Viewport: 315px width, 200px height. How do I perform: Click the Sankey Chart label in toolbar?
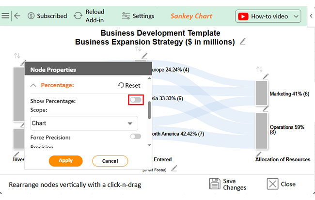point(191,16)
